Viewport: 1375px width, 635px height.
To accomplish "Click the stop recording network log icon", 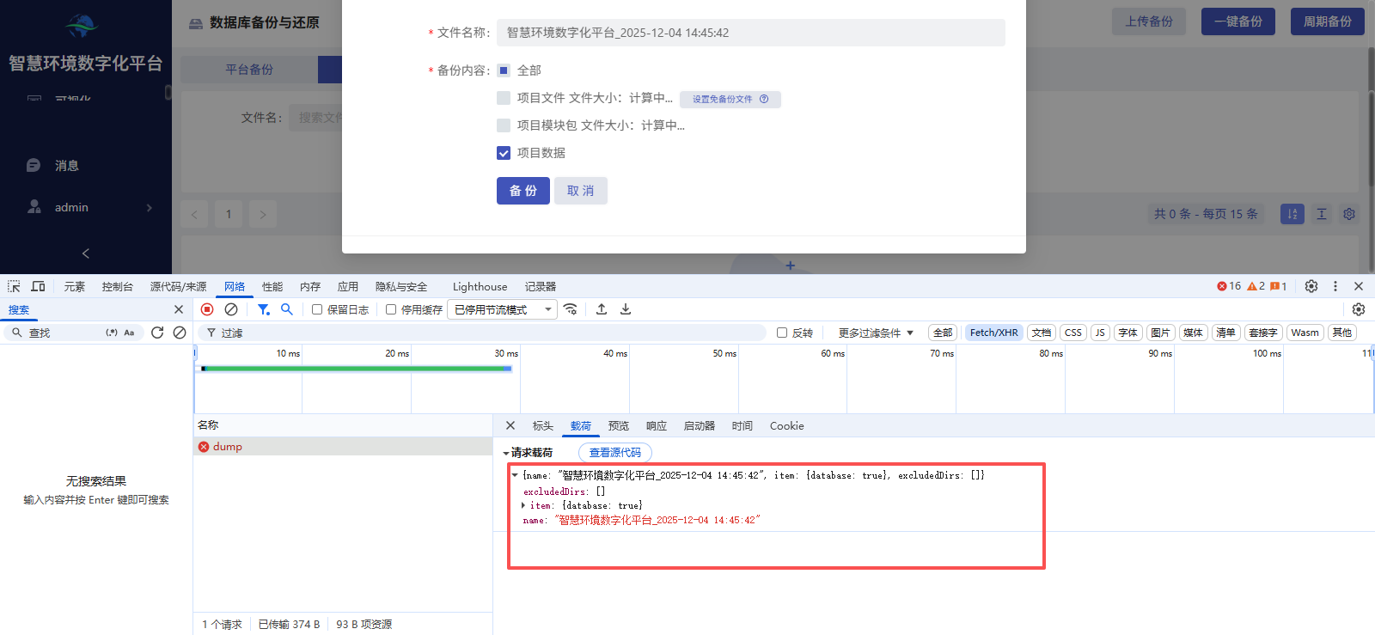I will [207, 309].
